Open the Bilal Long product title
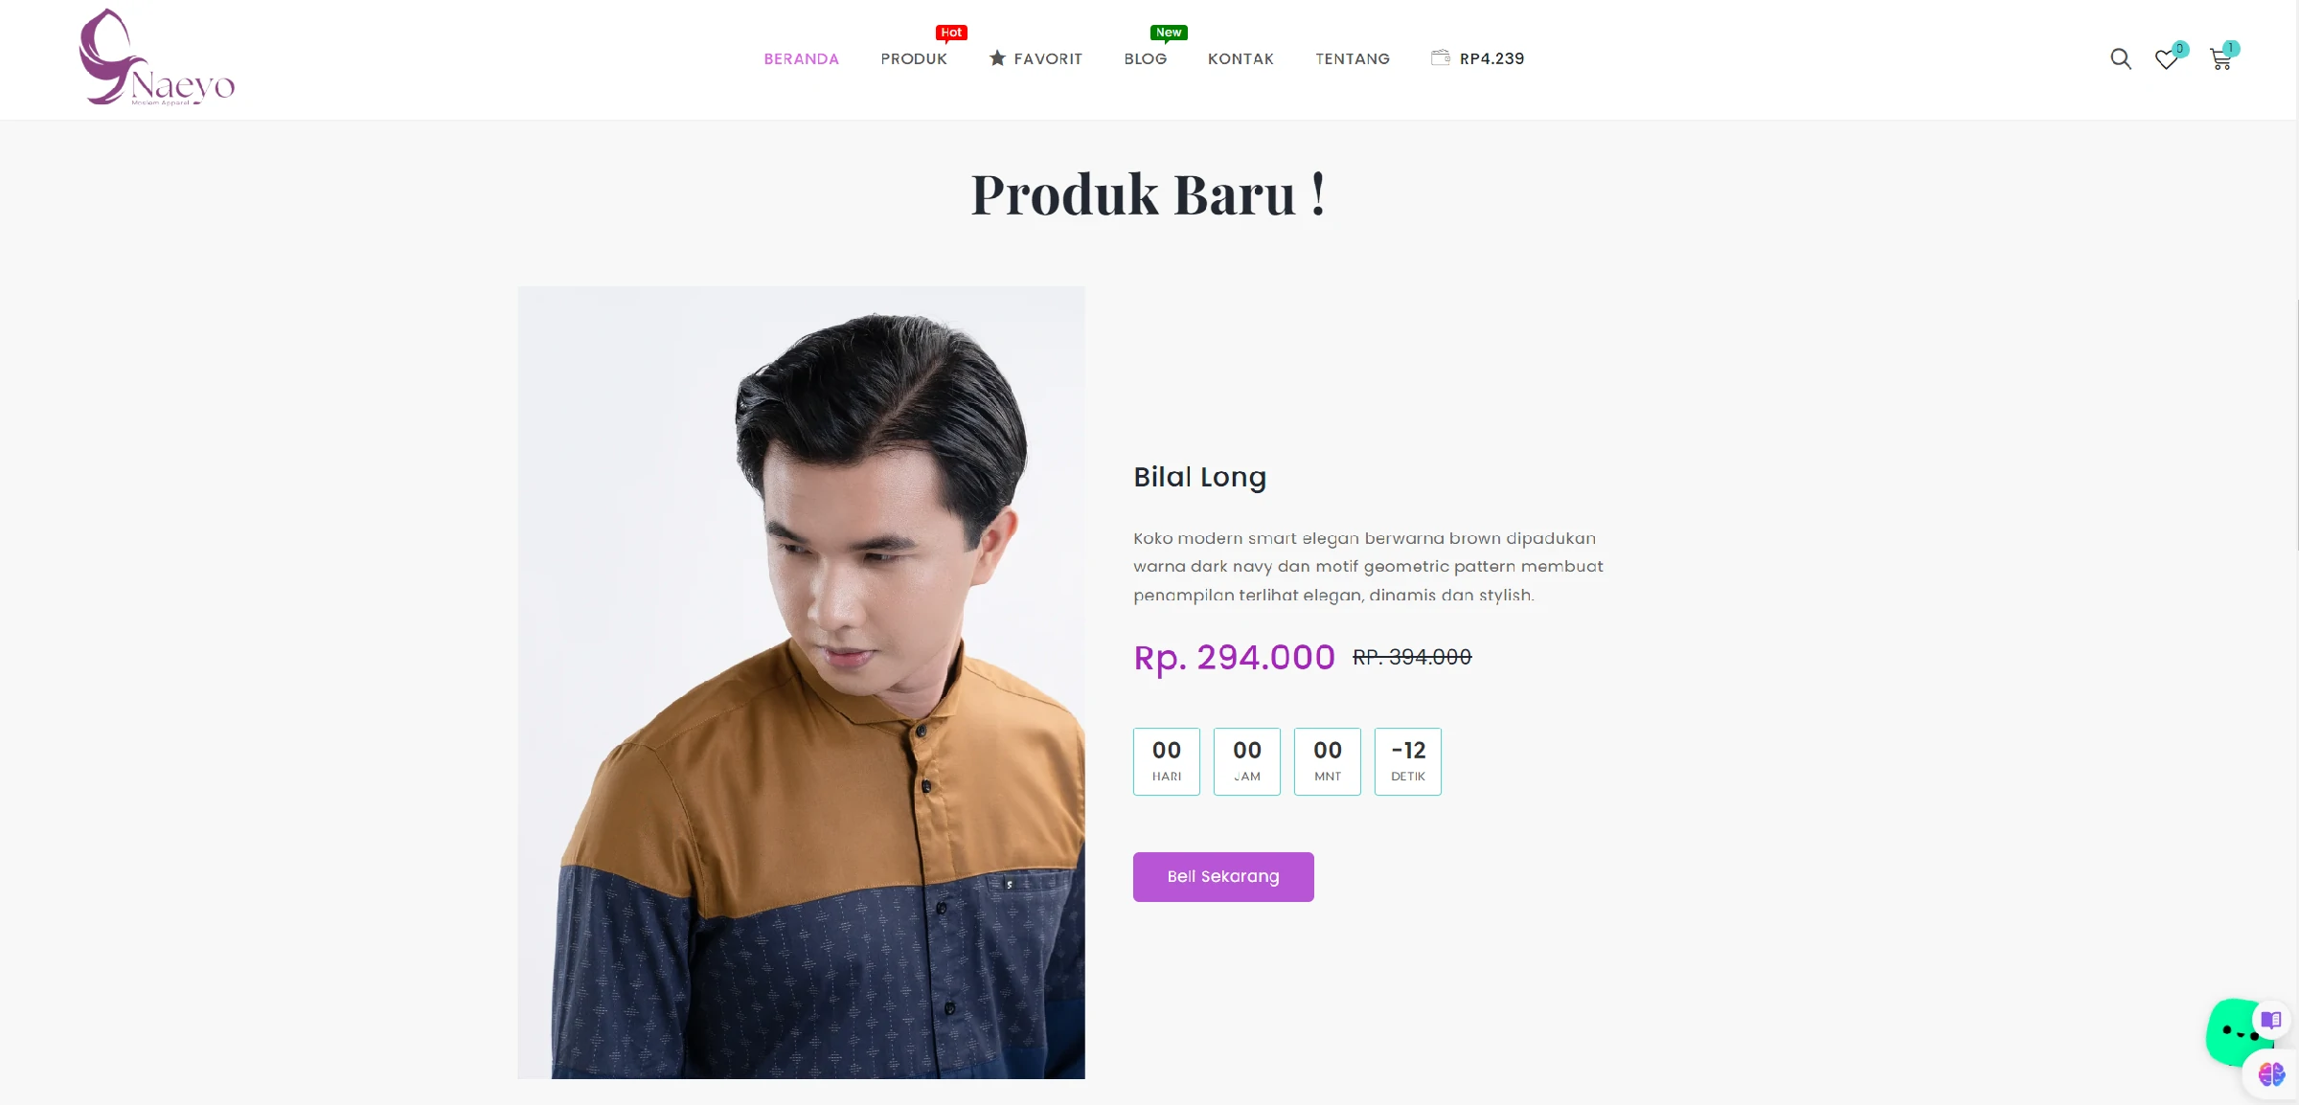 point(1199,477)
